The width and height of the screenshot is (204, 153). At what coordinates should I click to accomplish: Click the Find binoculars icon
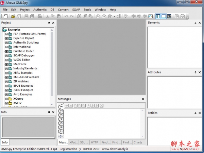click(80, 16)
